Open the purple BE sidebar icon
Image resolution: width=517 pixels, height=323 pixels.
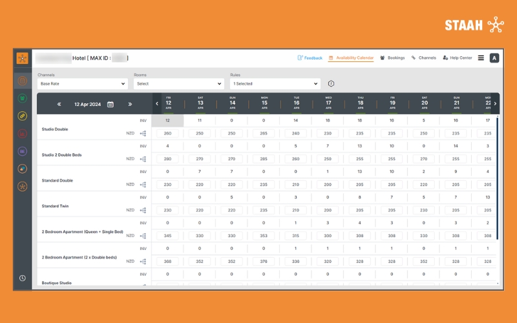(x=23, y=151)
